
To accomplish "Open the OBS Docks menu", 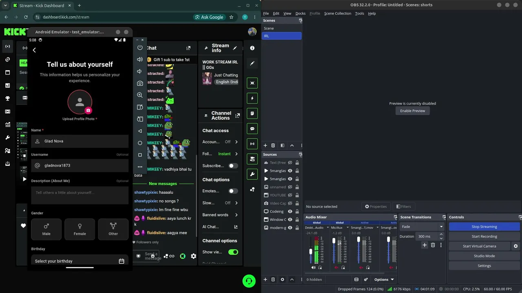I will pyautogui.click(x=300, y=13).
